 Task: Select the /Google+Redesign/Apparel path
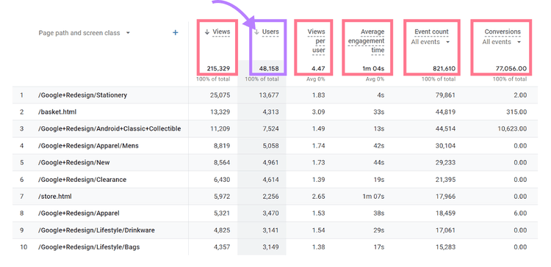pos(79,213)
